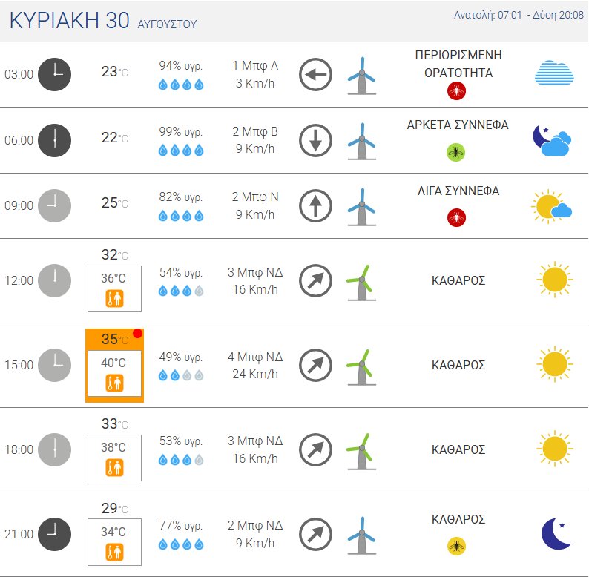Click the humidity droplets under 49% υγρ.
This screenshot has height=577, width=589.
(181, 375)
